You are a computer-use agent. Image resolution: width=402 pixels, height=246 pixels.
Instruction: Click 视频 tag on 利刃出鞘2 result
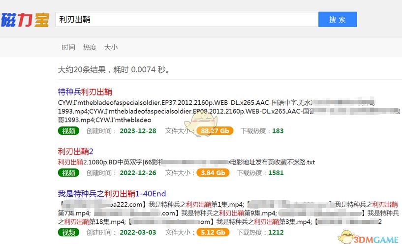click(x=68, y=173)
